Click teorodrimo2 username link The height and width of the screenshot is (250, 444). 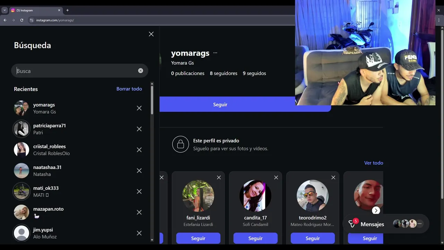click(x=313, y=218)
